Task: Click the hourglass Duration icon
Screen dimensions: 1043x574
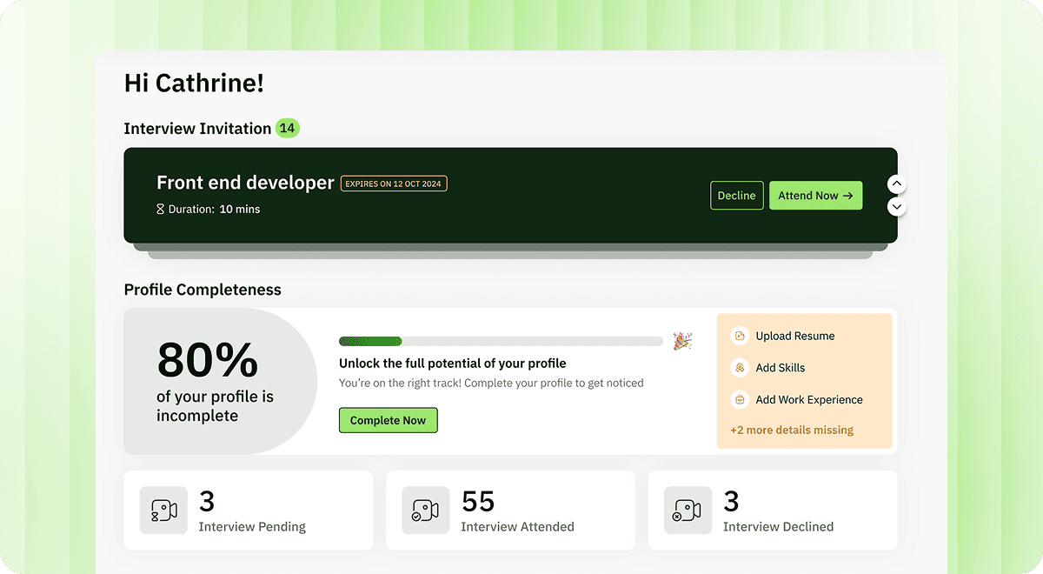Action: click(x=160, y=210)
